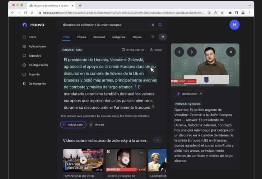
Task: Click Is this useful feedback
Action: point(133,50)
